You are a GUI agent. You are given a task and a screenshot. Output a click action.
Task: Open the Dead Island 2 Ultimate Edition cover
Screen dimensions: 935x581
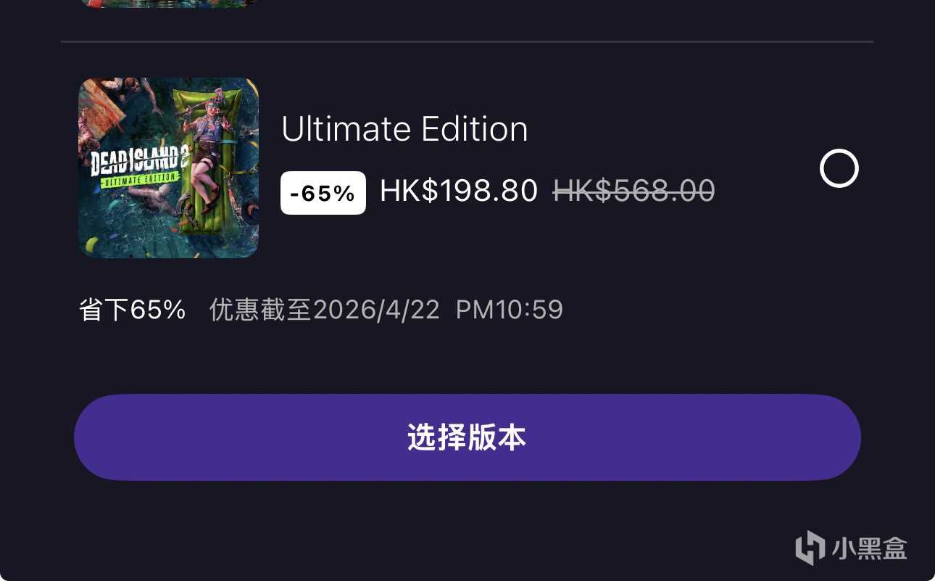pyautogui.click(x=168, y=168)
